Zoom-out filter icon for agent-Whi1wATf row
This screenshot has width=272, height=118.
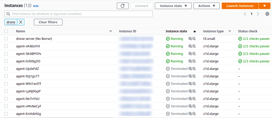click(194, 84)
